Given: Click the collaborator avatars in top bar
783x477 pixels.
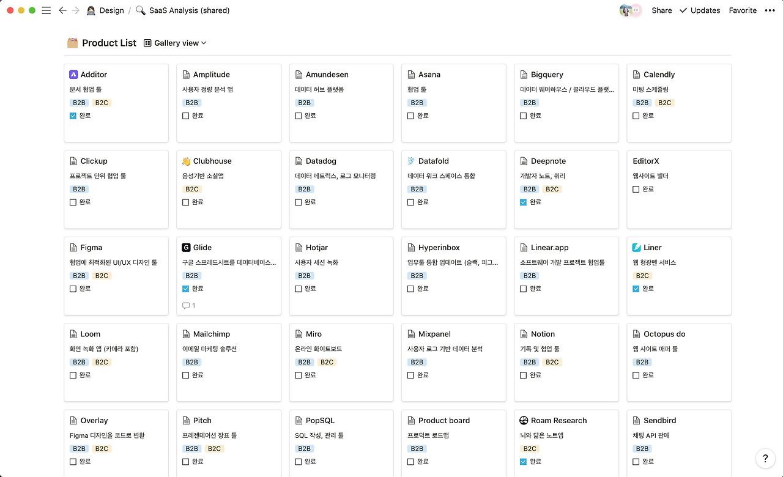Looking at the screenshot, I should pos(630,10).
